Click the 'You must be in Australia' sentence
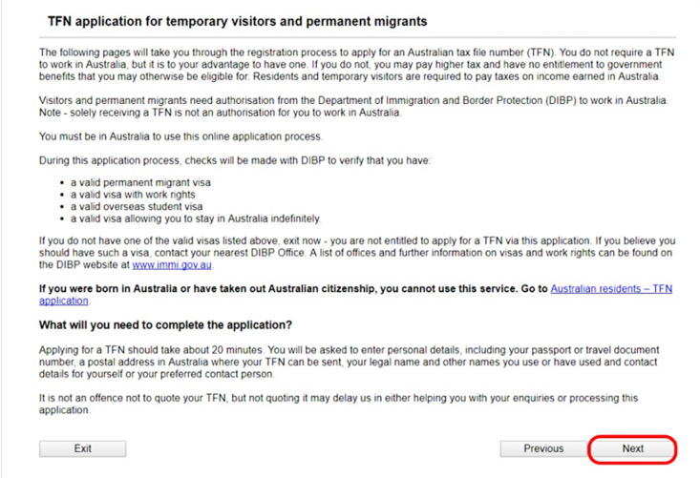 [180, 136]
